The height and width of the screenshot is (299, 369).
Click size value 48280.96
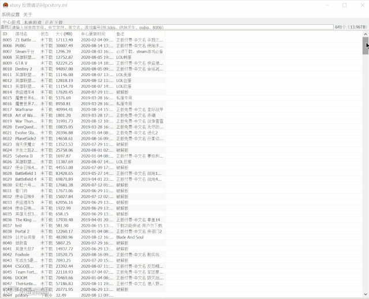tap(64, 237)
